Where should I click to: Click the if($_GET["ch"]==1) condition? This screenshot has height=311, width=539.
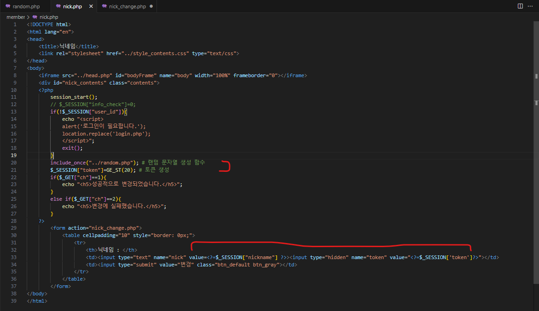[78, 177]
